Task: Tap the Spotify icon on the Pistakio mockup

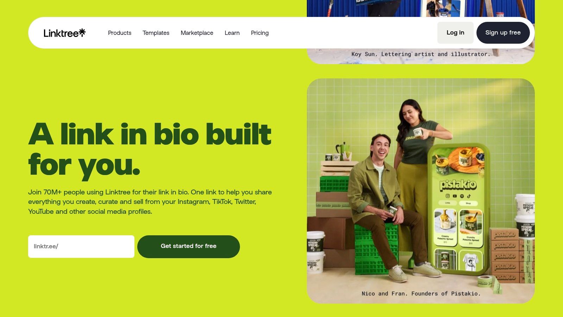Action: pos(462,196)
